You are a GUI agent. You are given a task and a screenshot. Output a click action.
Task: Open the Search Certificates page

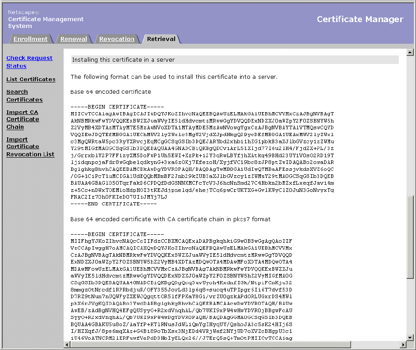24,96
